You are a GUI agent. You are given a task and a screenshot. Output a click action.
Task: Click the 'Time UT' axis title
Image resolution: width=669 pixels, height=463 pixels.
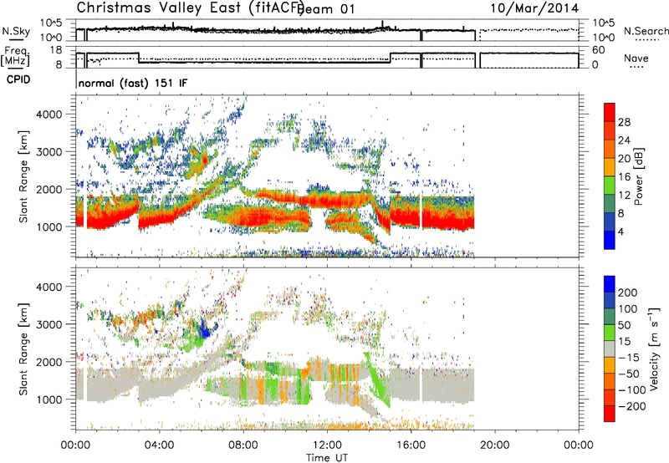click(x=327, y=457)
